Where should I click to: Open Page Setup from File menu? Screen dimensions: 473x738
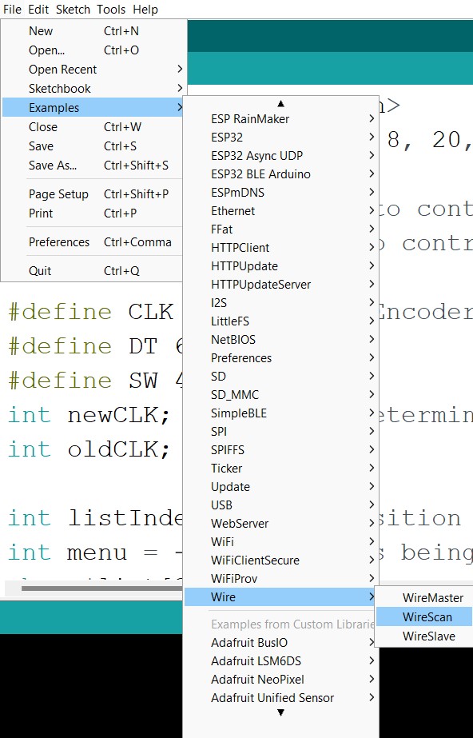[x=93, y=194]
